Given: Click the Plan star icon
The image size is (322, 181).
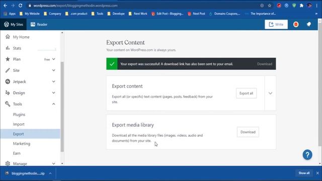Looking at the screenshot, I should (x=8, y=59).
